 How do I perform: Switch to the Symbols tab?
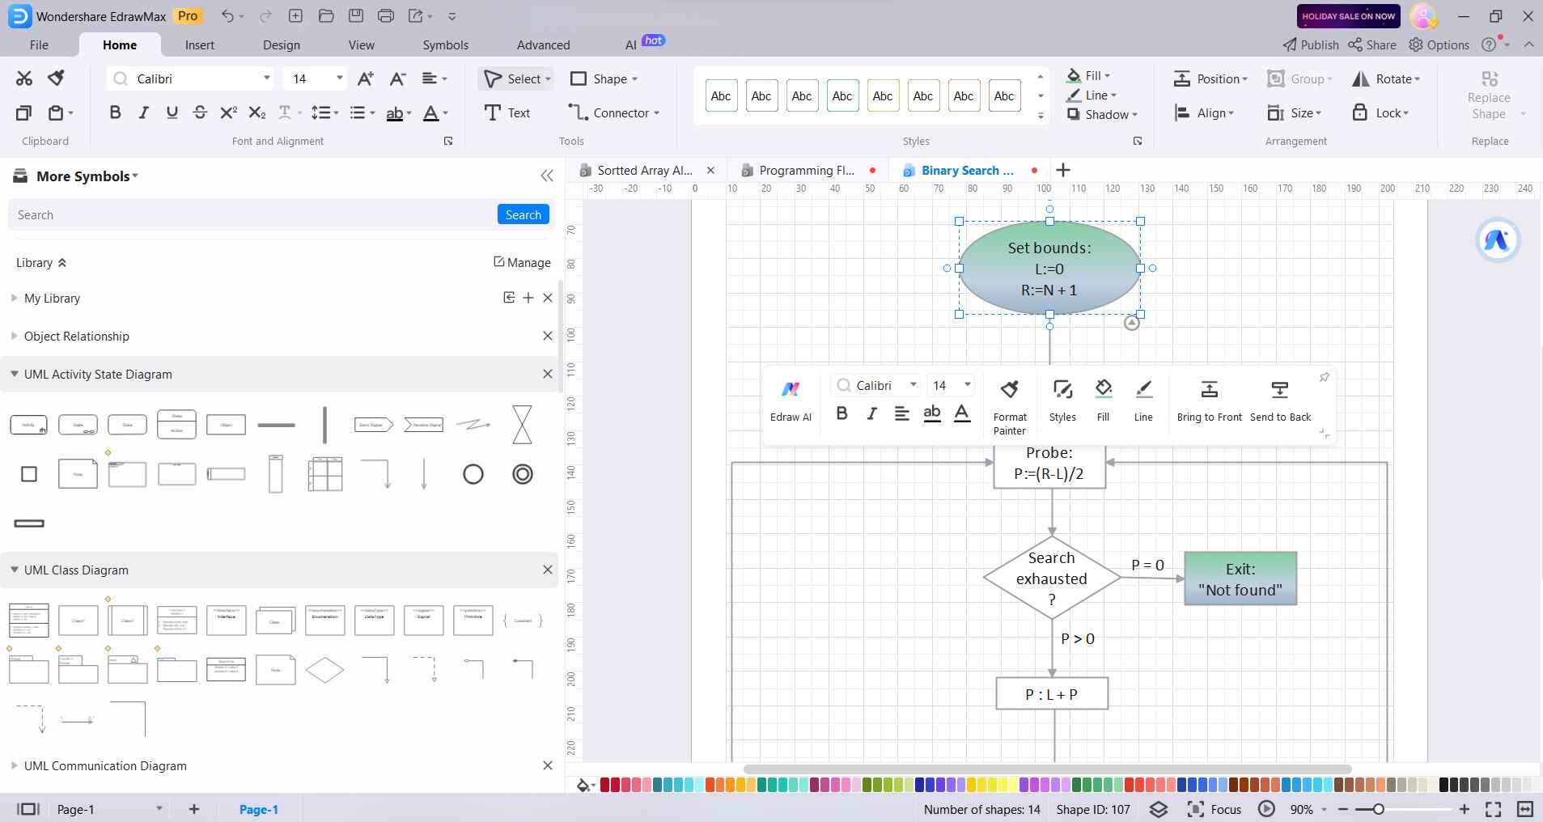(x=446, y=45)
